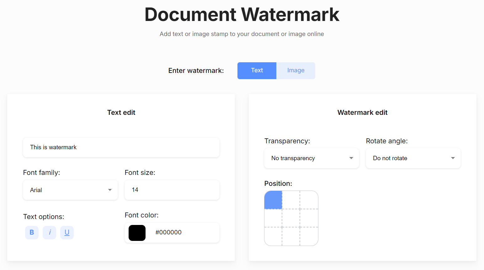Position watermark at bottom-right corner
This screenshot has width=484, height=270.
309,236
